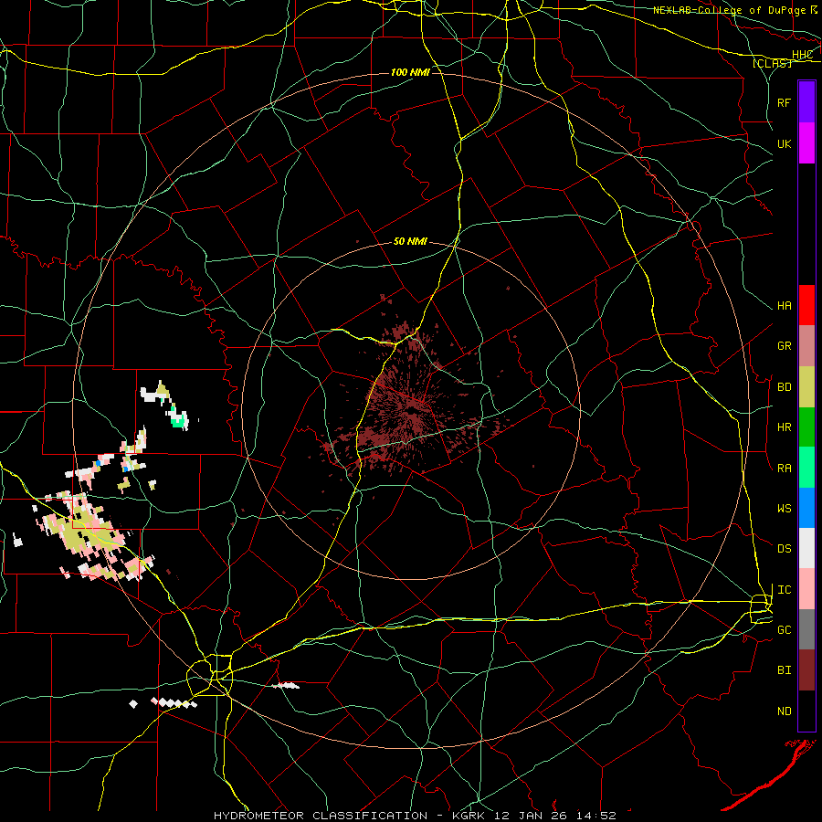
Task: Click the "50 NMI" range ring label
Action: point(410,242)
